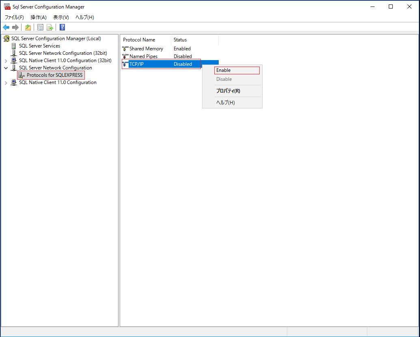Screen dimensions: 420x337
Task: Minimize the Configuration Manager window
Action: 373,7
